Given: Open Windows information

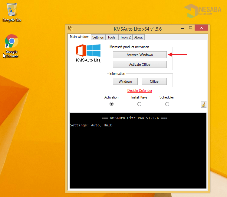Looking at the screenshot, I should click(125, 82).
